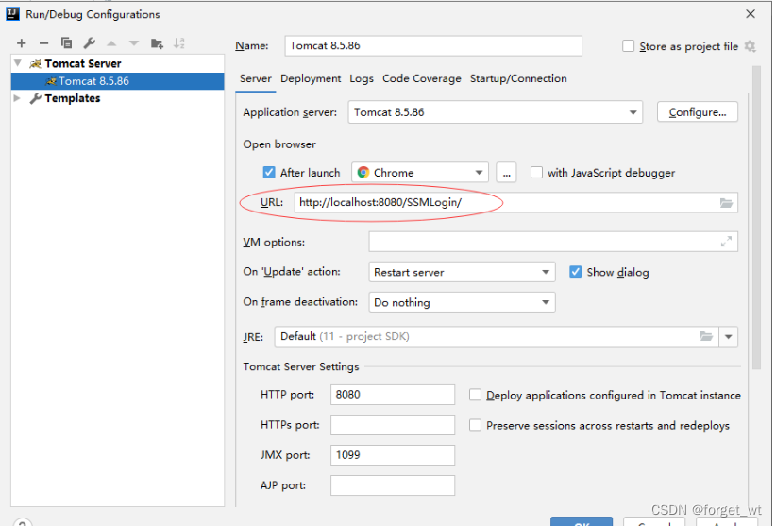Browse for URL using folder icon
The image size is (776, 526).
pyautogui.click(x=726, y=203)
